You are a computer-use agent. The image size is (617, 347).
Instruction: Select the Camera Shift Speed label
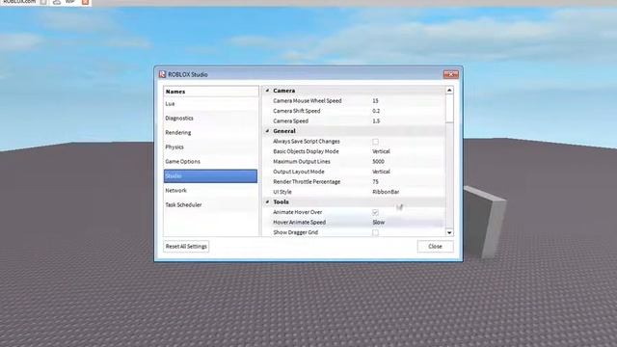[297, 111]
